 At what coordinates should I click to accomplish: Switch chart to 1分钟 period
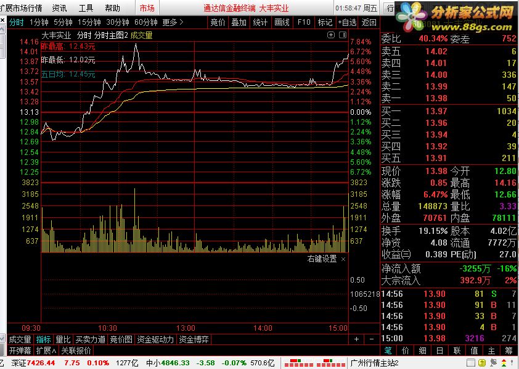point(39,23)
